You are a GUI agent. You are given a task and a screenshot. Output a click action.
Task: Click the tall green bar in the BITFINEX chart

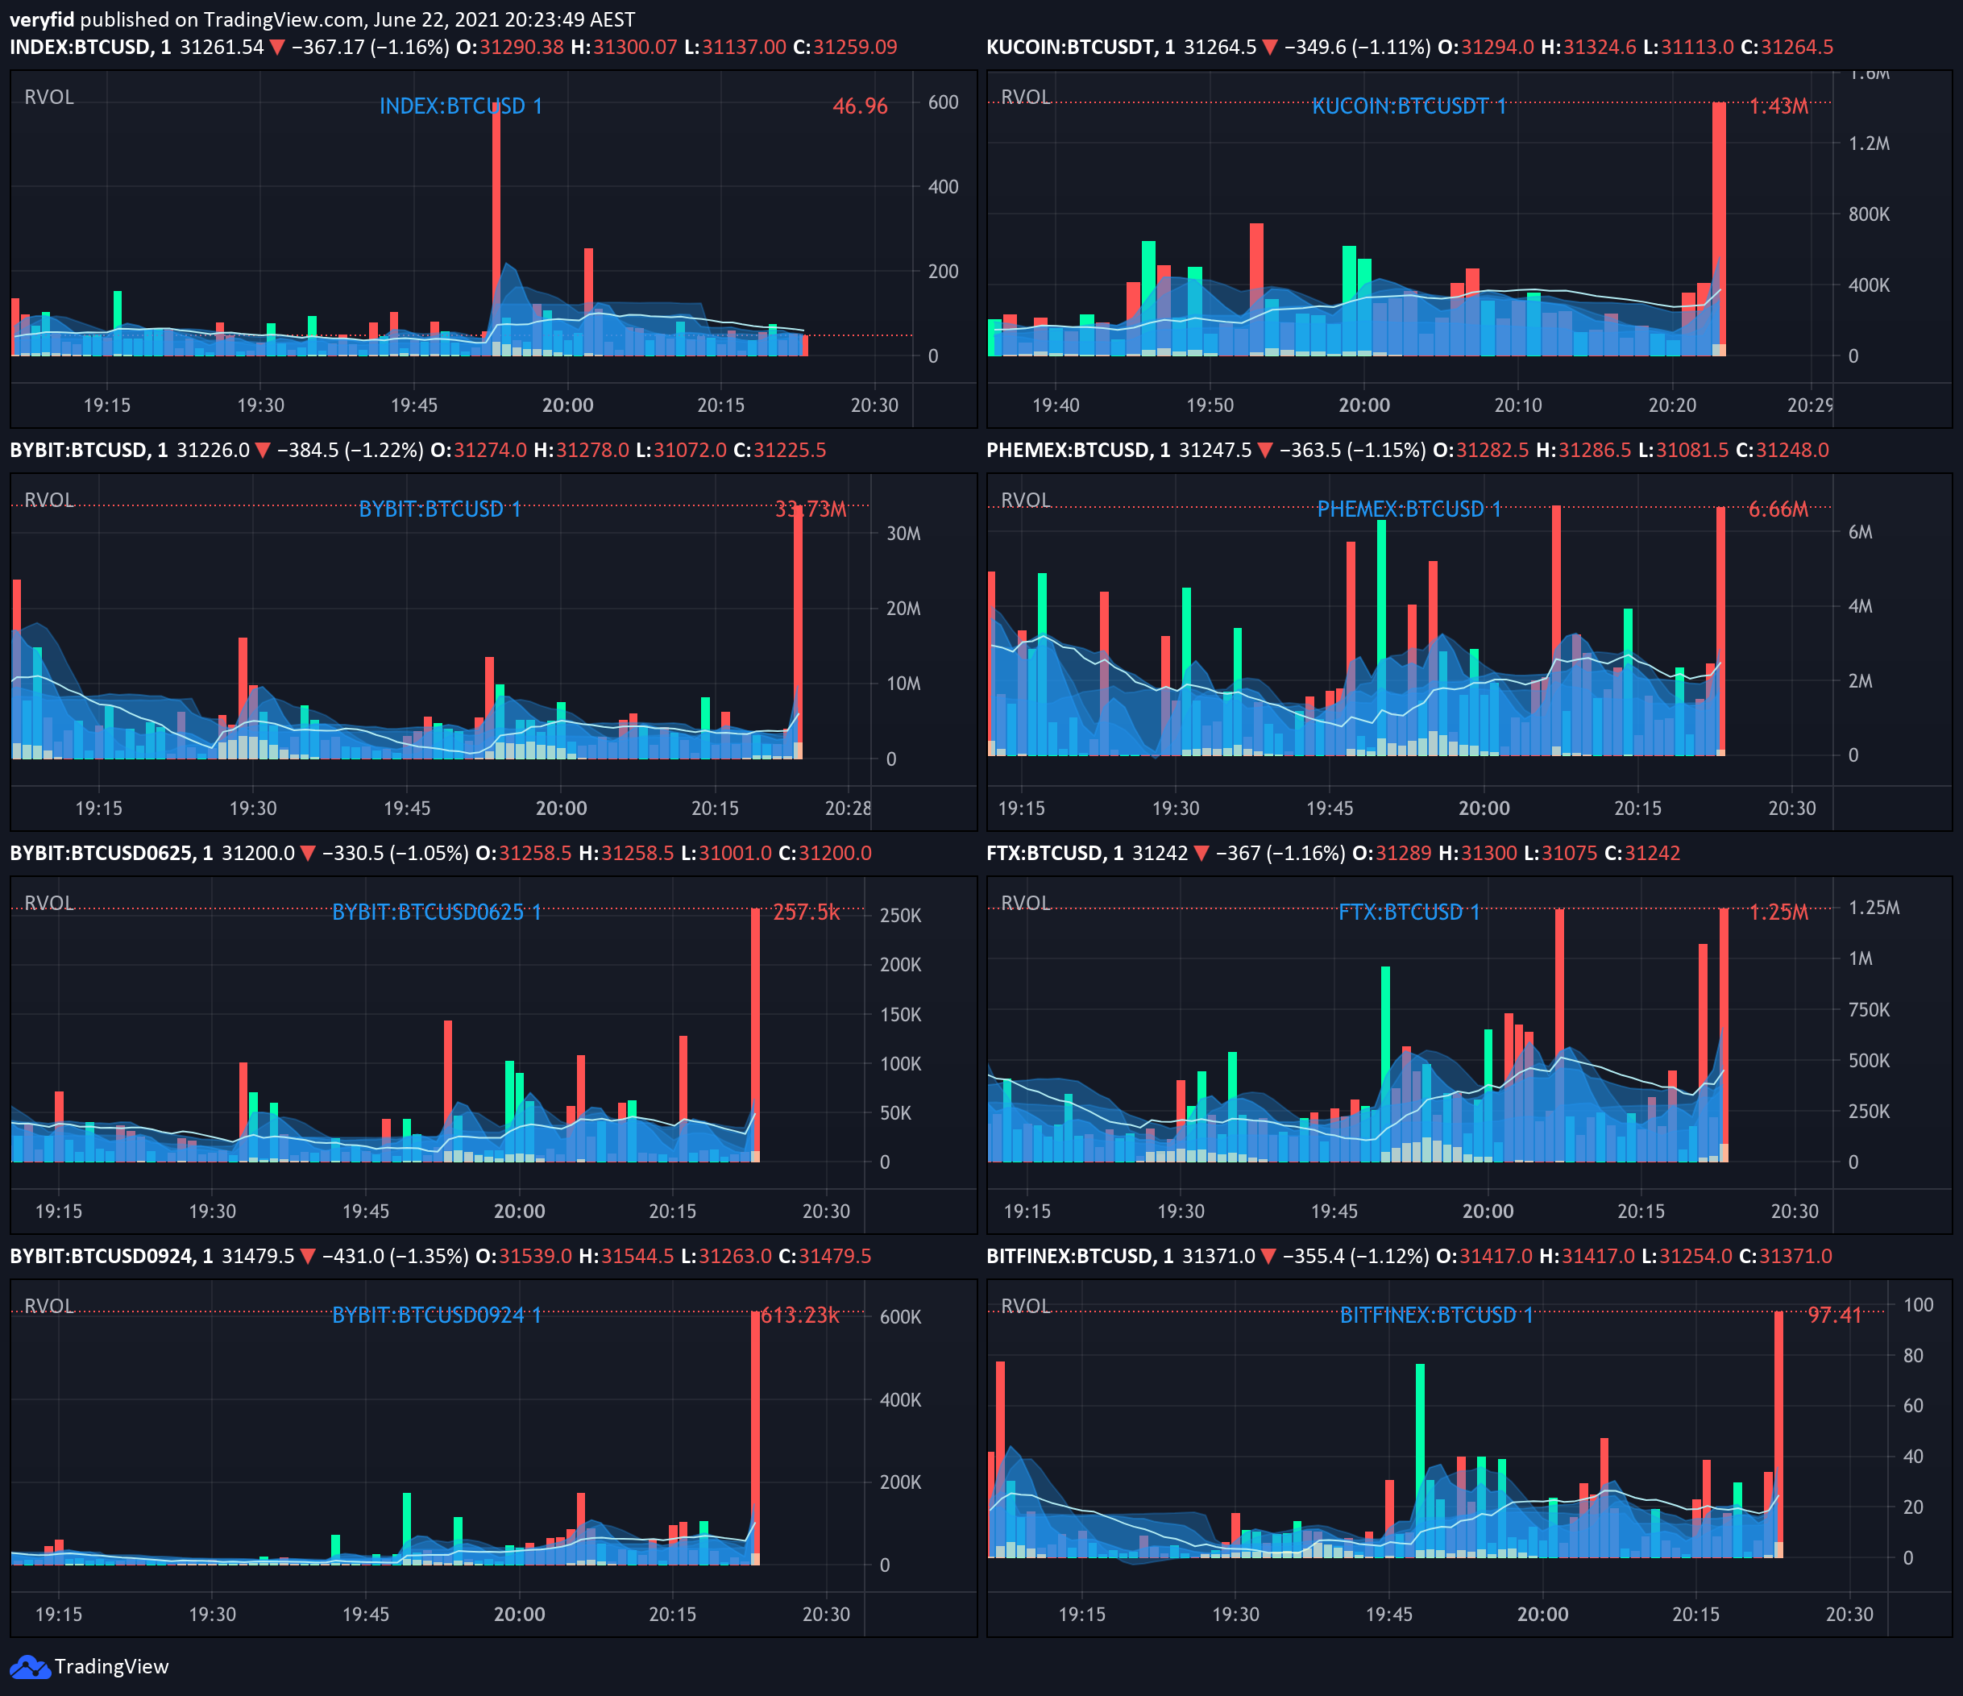[1420, 1459]
